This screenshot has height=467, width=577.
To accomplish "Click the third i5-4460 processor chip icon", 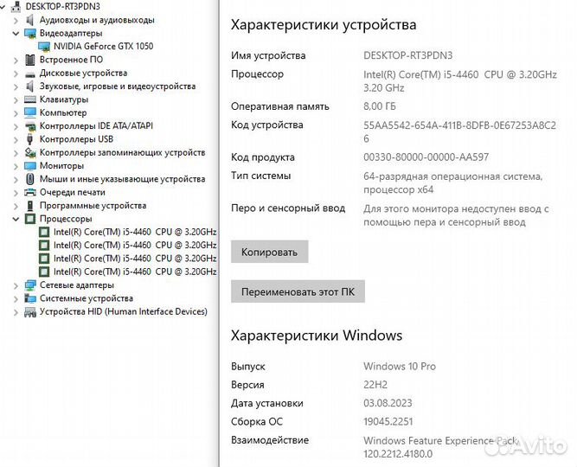I will [x=44, y=259].
